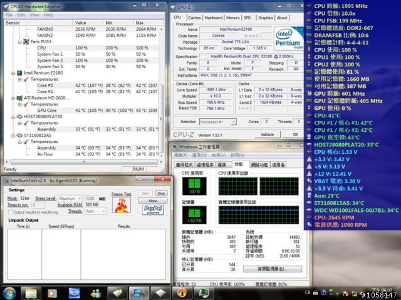The width and height of the screenshot is (401, 300).
Task: Click the GPU clock gadget icon
Action: click(310, 93)
